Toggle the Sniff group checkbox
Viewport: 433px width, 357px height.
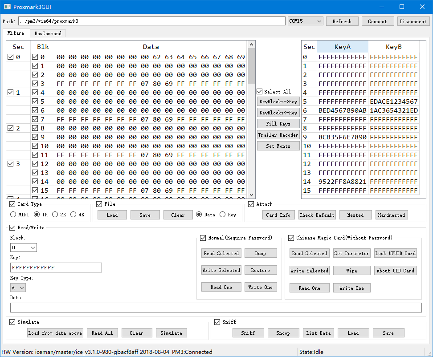[x=217, y=322]
